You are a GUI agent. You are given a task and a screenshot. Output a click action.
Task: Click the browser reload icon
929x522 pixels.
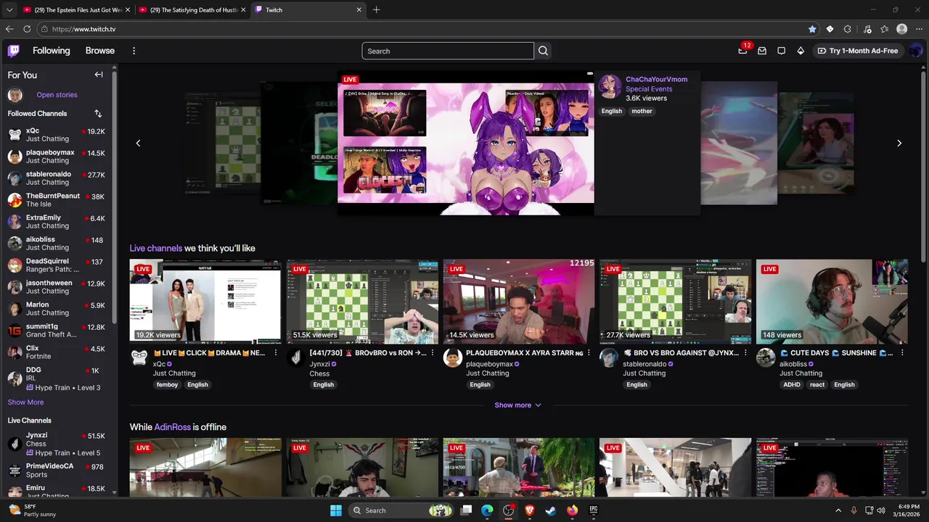click(x=27, y=29)
